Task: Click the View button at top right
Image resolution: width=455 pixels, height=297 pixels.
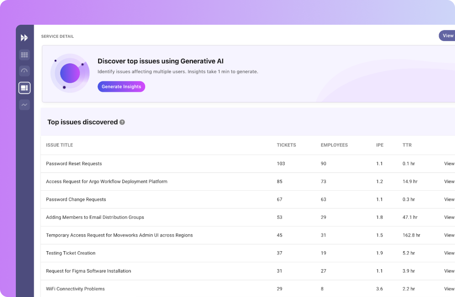Action: point(448,36)
